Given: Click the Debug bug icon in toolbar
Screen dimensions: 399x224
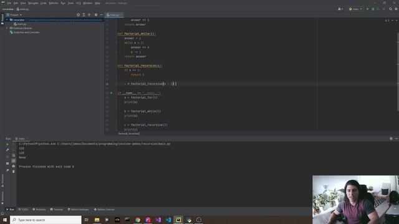Looking at the screenshot, I should tap(373, 9).
